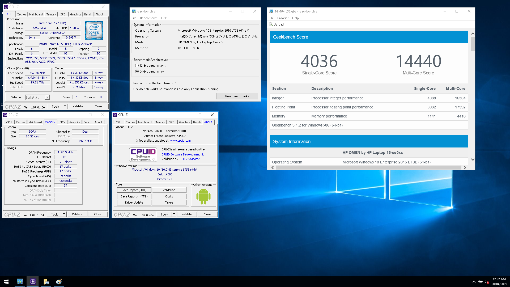Open the www.cpuid.com link
The height and width of the screenshot is (287, 510).
[180, 141]
